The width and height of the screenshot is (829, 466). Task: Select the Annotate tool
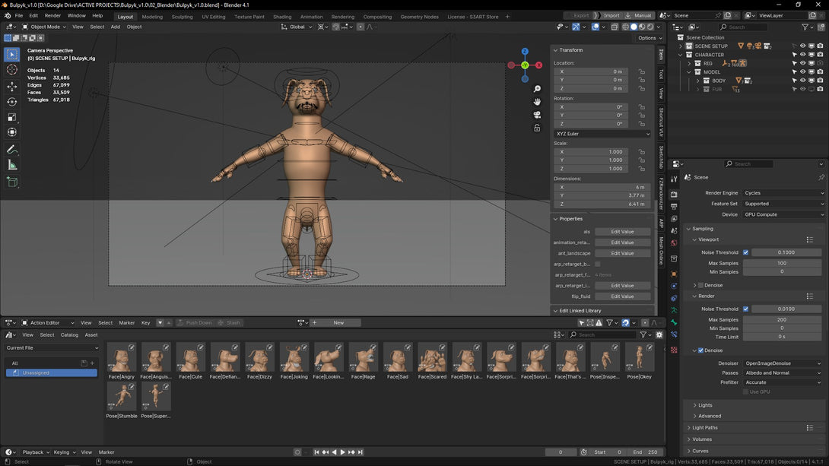(11, 150)
